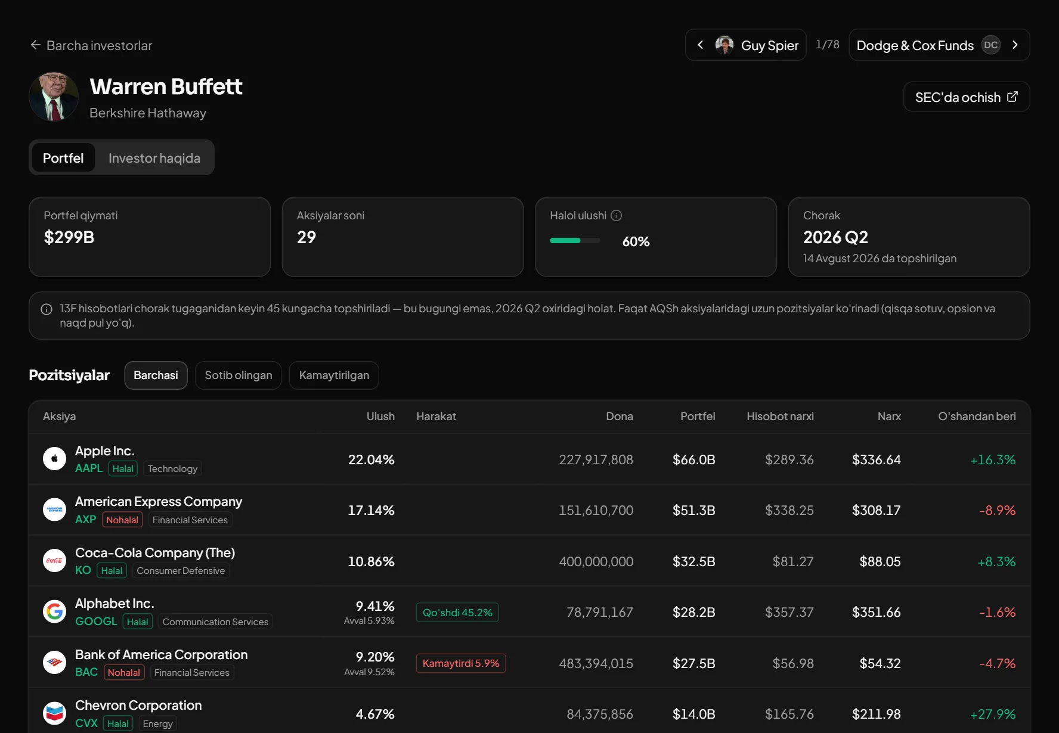Screen dimensions: 1059x733
Task: Open the SEC'da ochish button
Action: (967, 97)
